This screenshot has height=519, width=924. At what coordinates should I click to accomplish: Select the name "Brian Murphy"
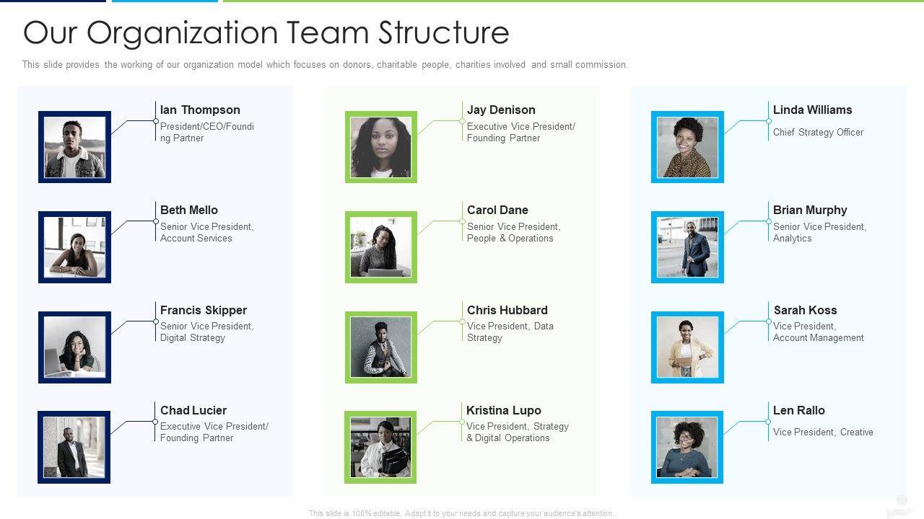[x=810, y=210]
